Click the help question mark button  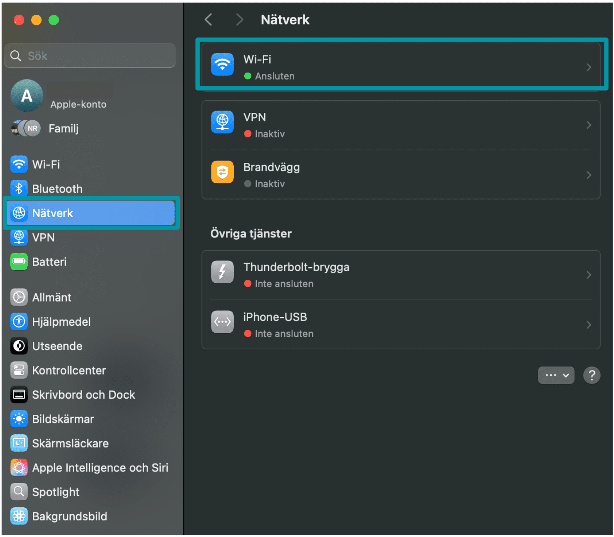[x=592, y=375]
